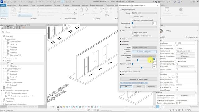The width and height of the screenshot is (199, 112).
Task: Toggle the 'Показать естественные тени' checkbox
Action: [132, 36]
